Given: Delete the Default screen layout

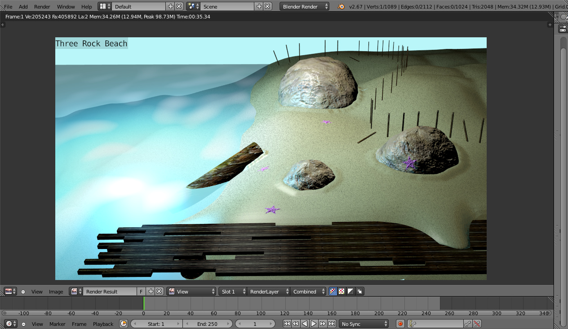Looking at the screenshot, I should pos(179,6).
